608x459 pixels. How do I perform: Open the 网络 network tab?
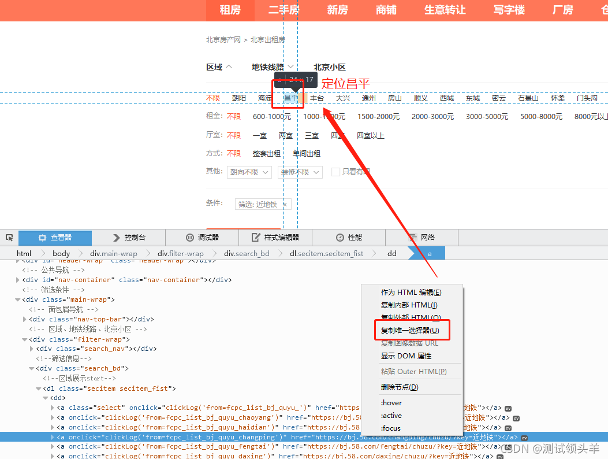click(422, 238)
